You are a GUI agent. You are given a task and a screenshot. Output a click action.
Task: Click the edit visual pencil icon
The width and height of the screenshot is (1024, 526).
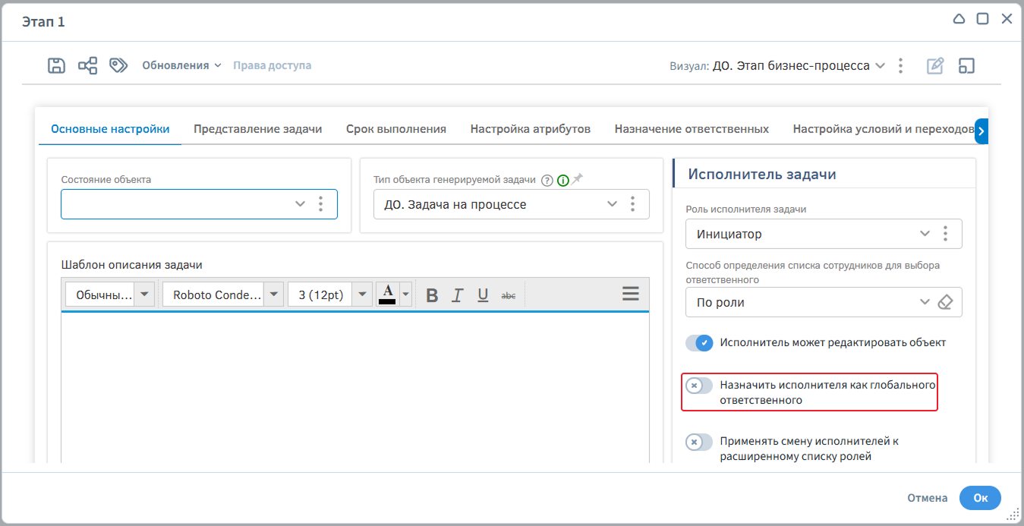[935, 66]
